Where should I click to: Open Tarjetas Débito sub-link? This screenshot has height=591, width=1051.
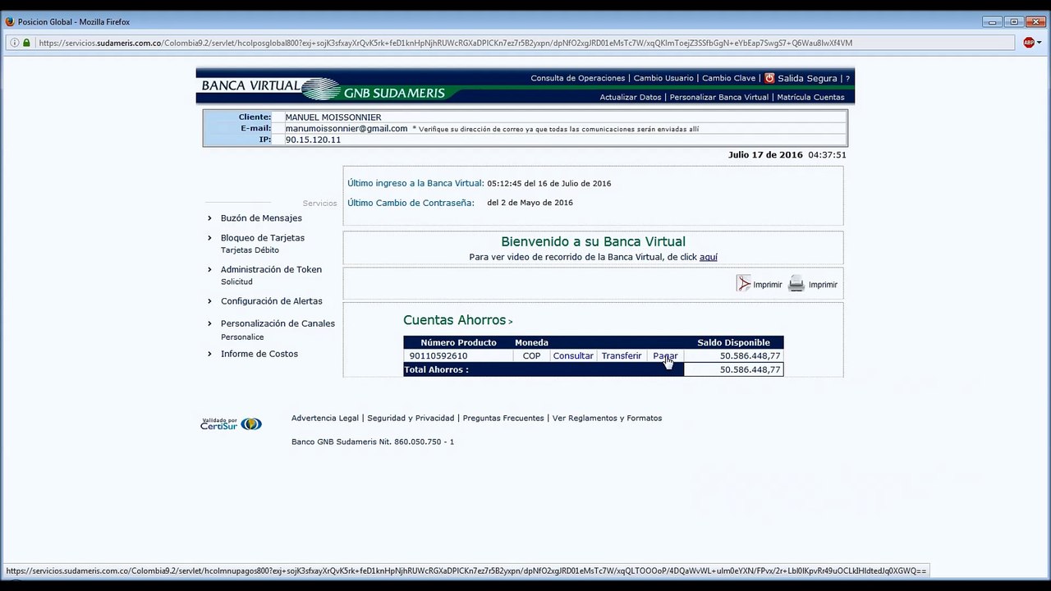[x=250, y=250]
